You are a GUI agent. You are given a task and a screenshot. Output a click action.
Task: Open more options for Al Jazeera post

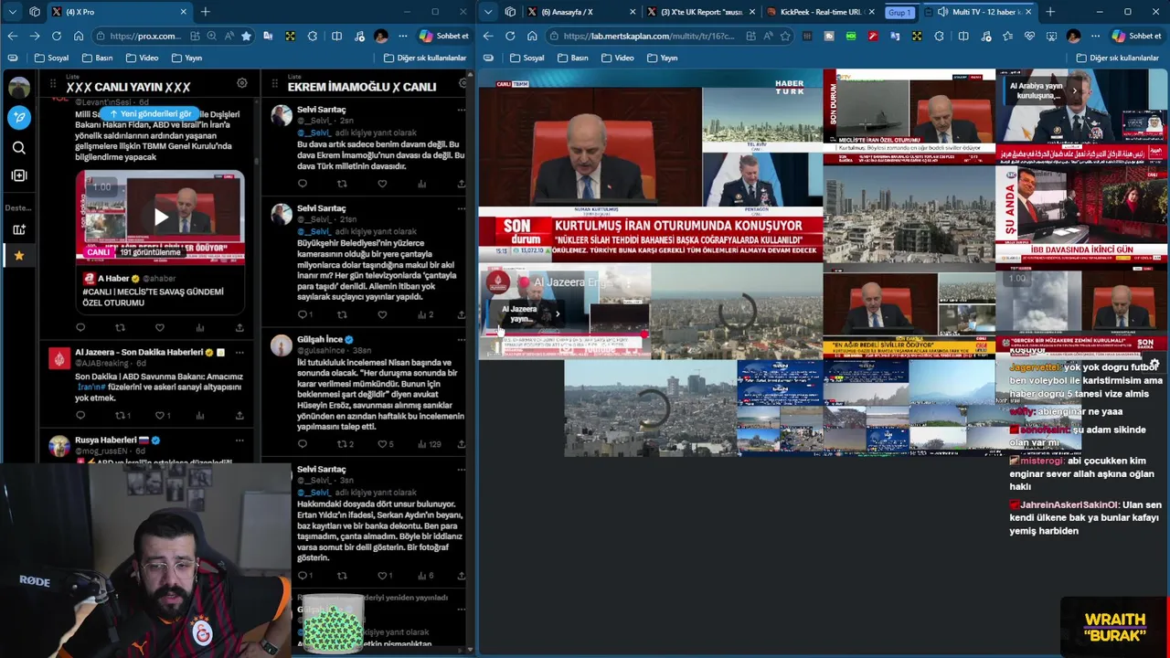click(239, 352)
